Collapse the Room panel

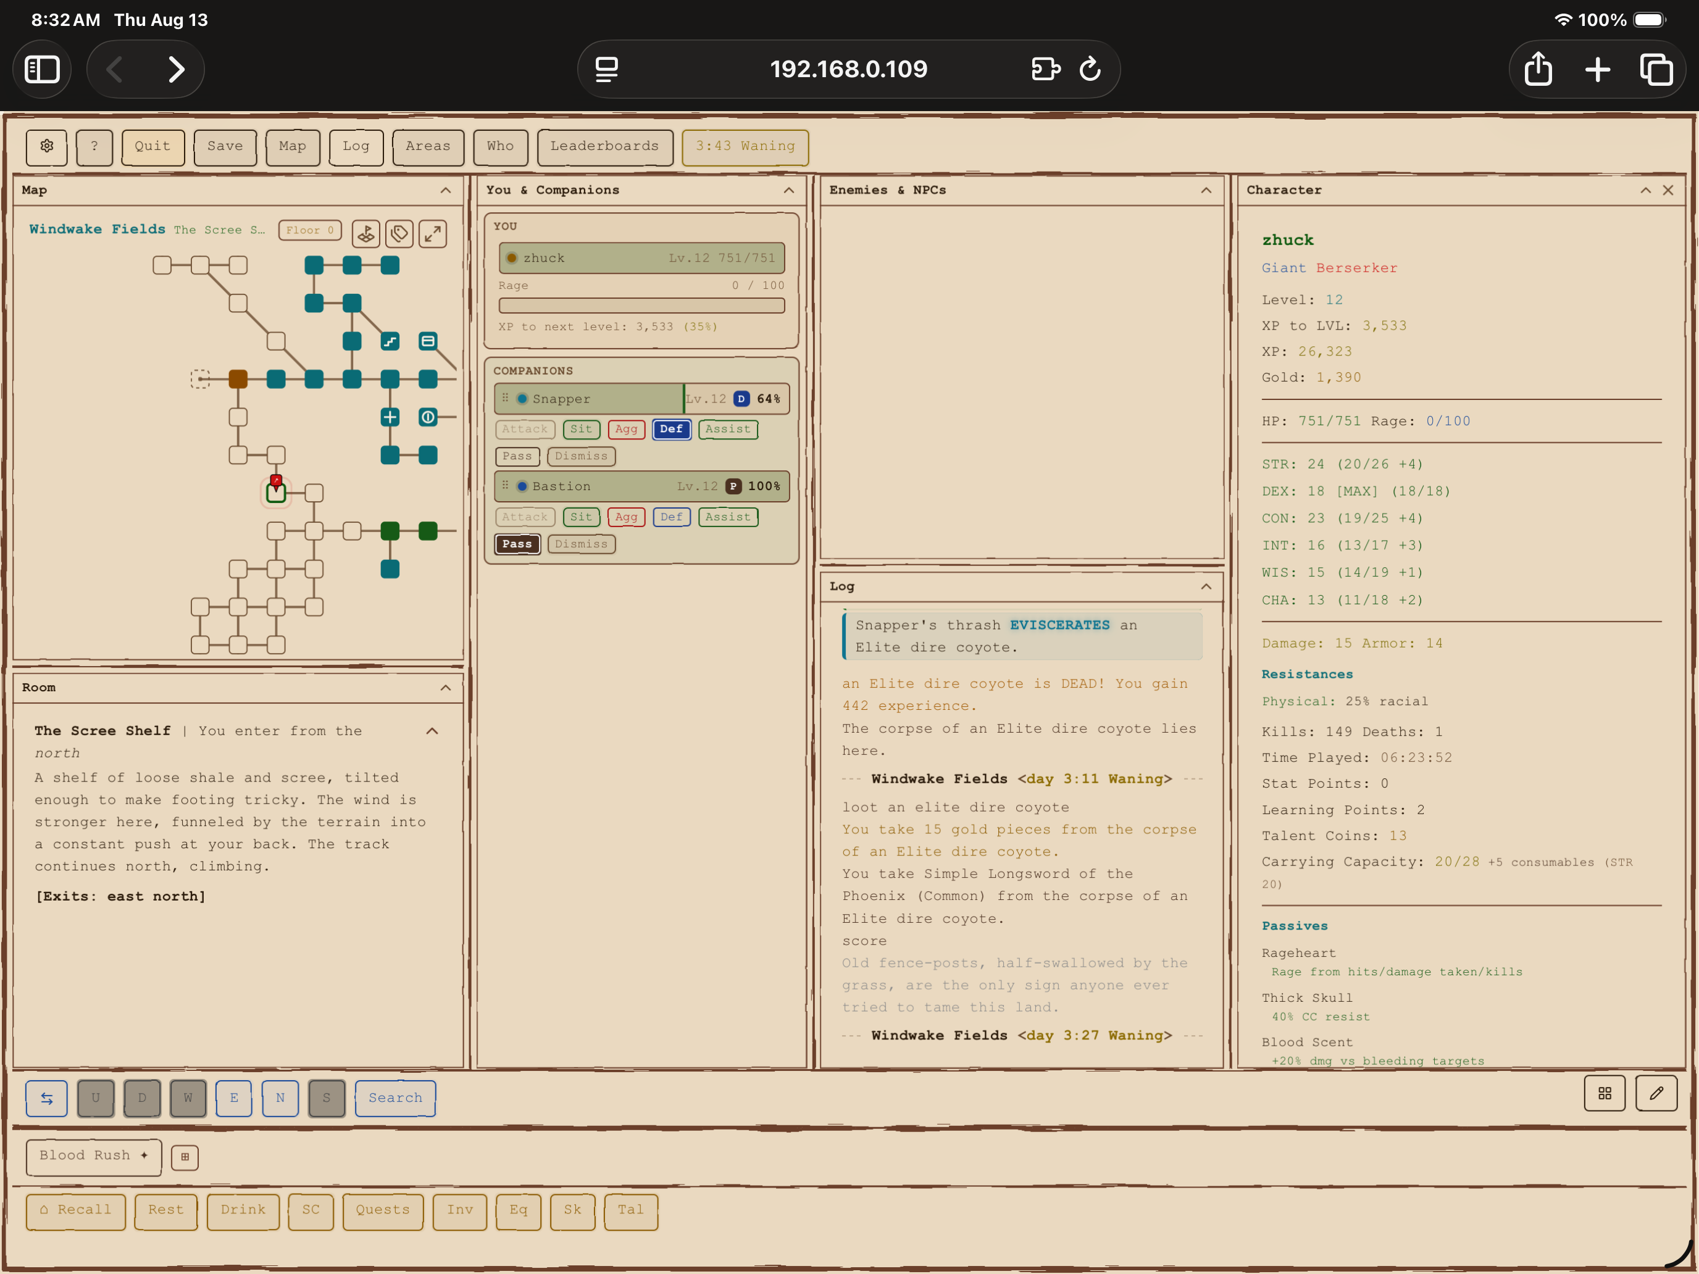click(x=446, y=688)
